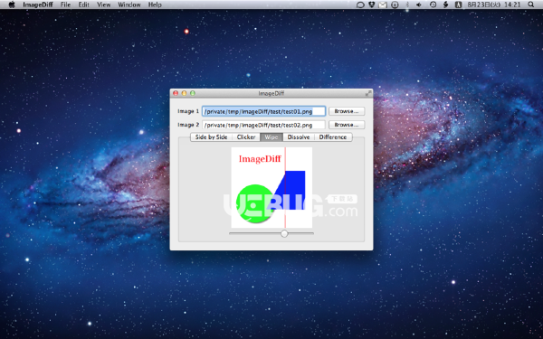Minimize the ImageDiff window

click(x=185, y=93)
